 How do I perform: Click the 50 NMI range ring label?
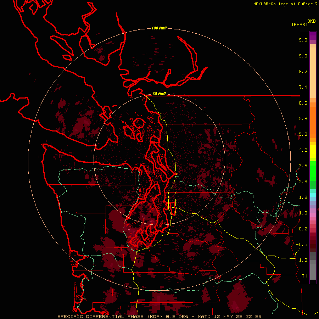click(x=159, y=94)
